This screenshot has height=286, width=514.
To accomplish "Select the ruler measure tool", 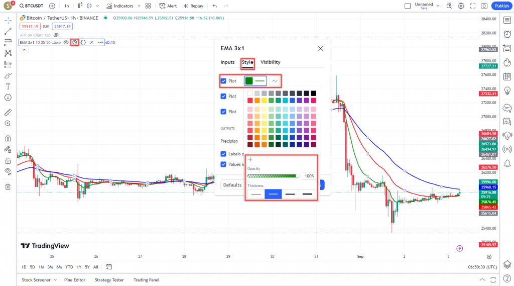I will [x=8, y=113].
